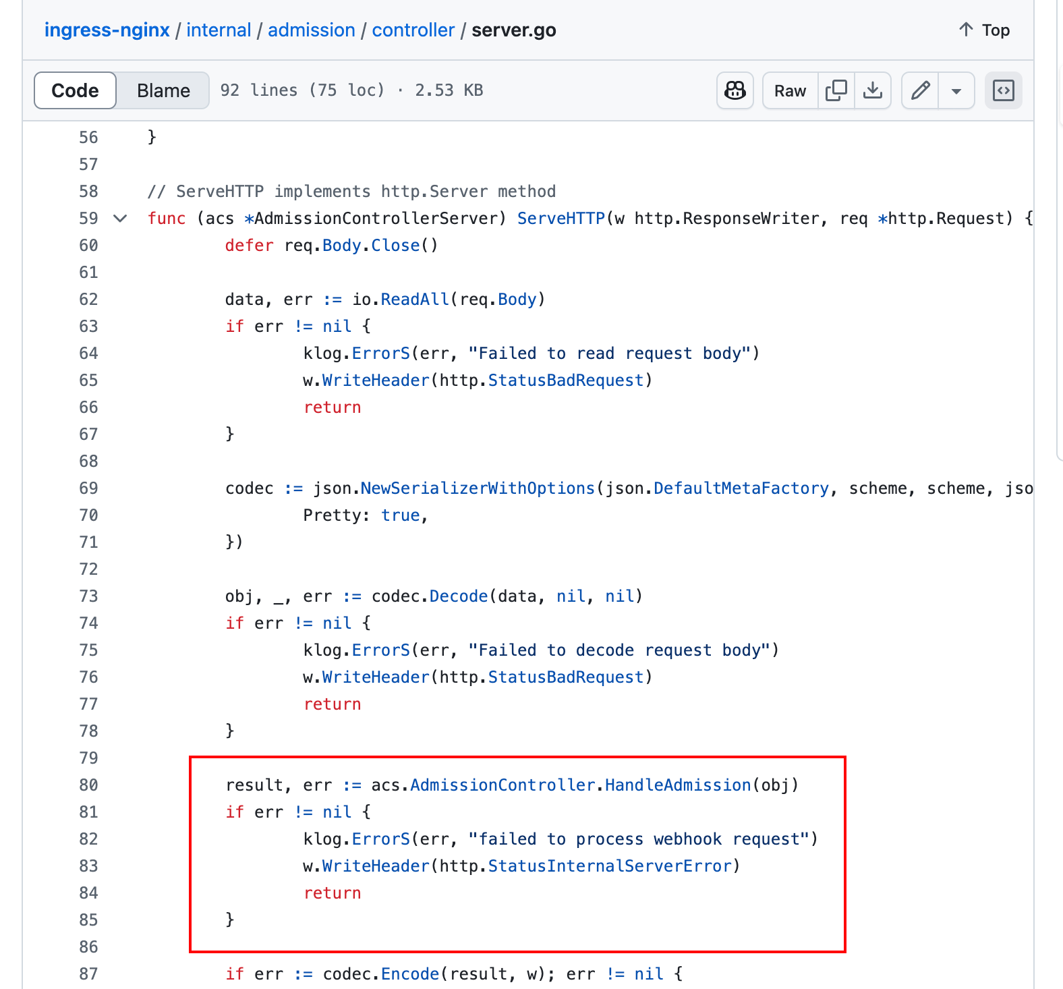Open the controller folder breadcrumb
Screen dimensions: 1063x989
(x=413, y=30)
